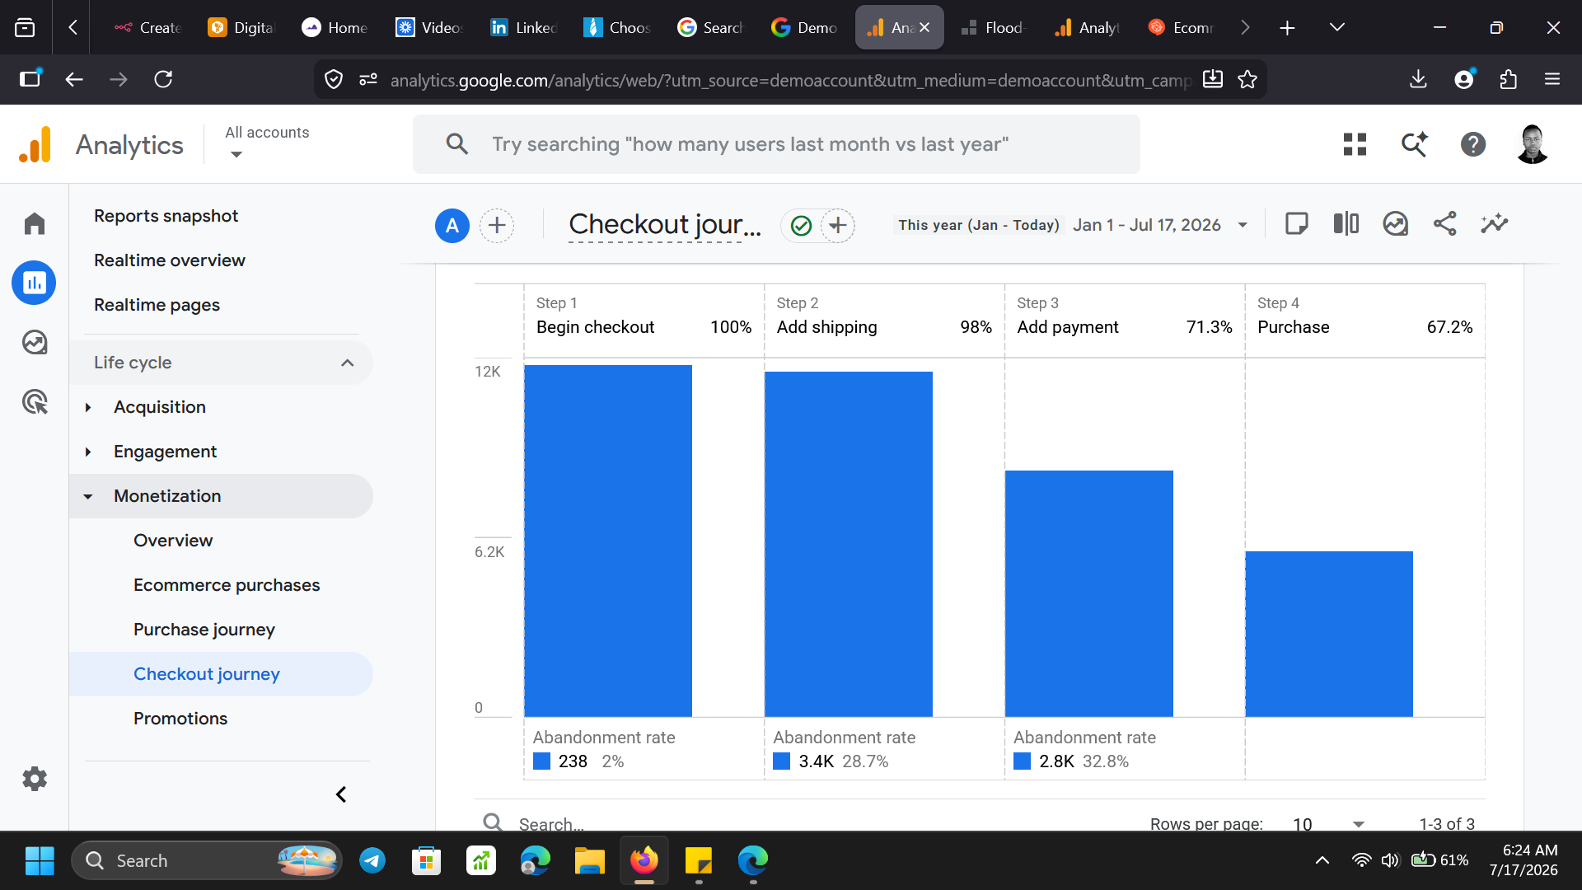Click the green report status check icon

(x=801, y=225)
